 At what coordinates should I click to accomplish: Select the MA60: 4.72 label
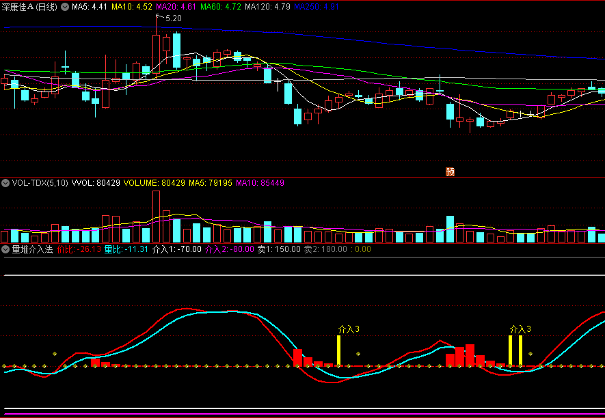[x=221, y=7]
